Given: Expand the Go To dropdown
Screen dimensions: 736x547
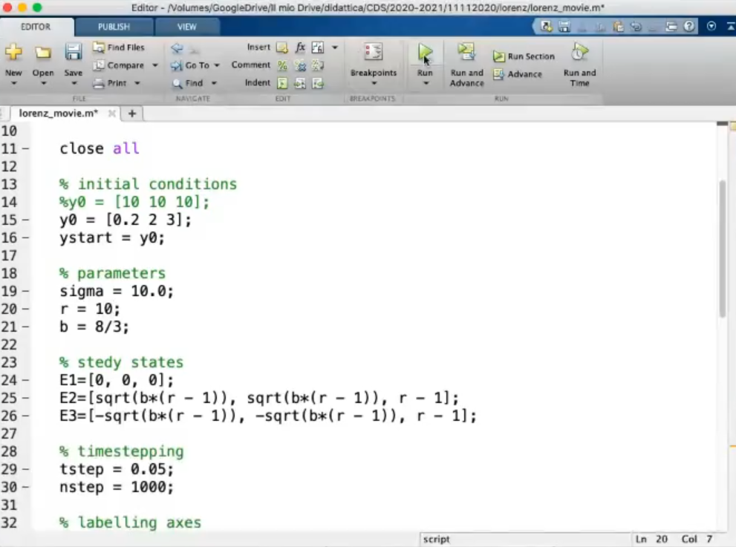Looking at the screenshot, I should (217, 65).
